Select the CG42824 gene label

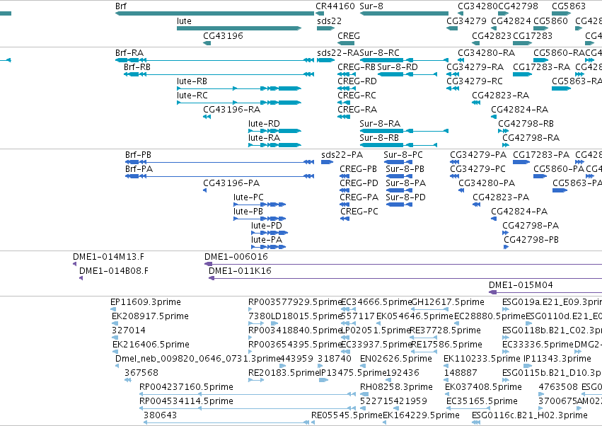(511, 21)
